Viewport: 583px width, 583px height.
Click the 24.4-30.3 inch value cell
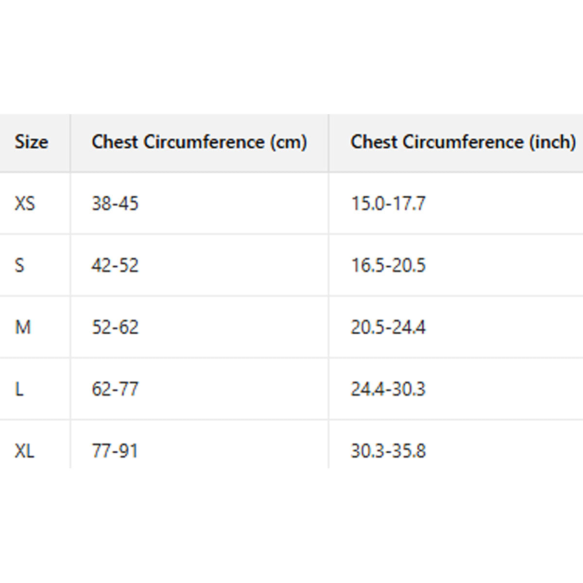pyautogui.click(x=388, y=389)
